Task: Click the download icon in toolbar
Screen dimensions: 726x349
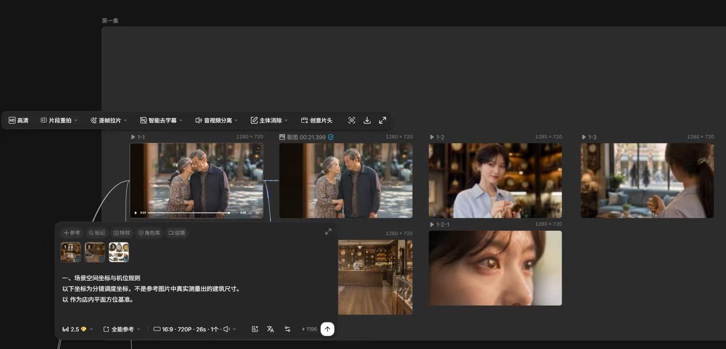Action: coord(367,121)
